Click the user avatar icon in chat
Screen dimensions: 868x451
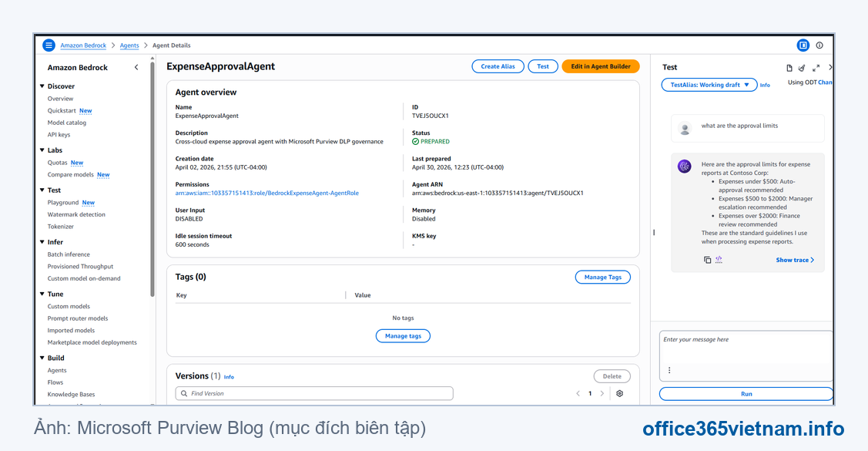(685, 129)
